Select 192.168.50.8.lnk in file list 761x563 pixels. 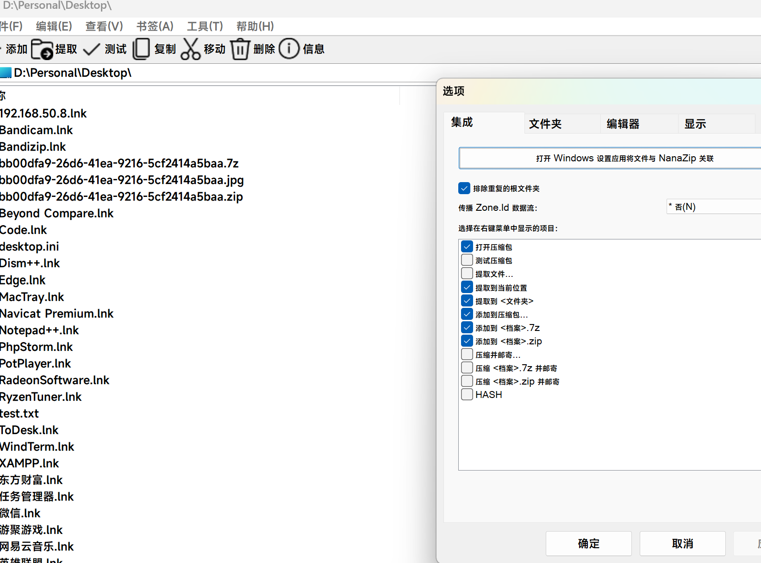43,113
